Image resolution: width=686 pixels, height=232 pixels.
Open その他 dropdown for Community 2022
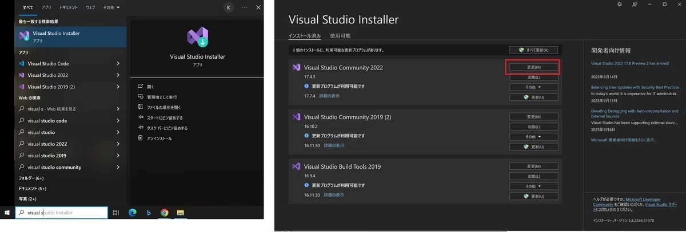(533, 87)
